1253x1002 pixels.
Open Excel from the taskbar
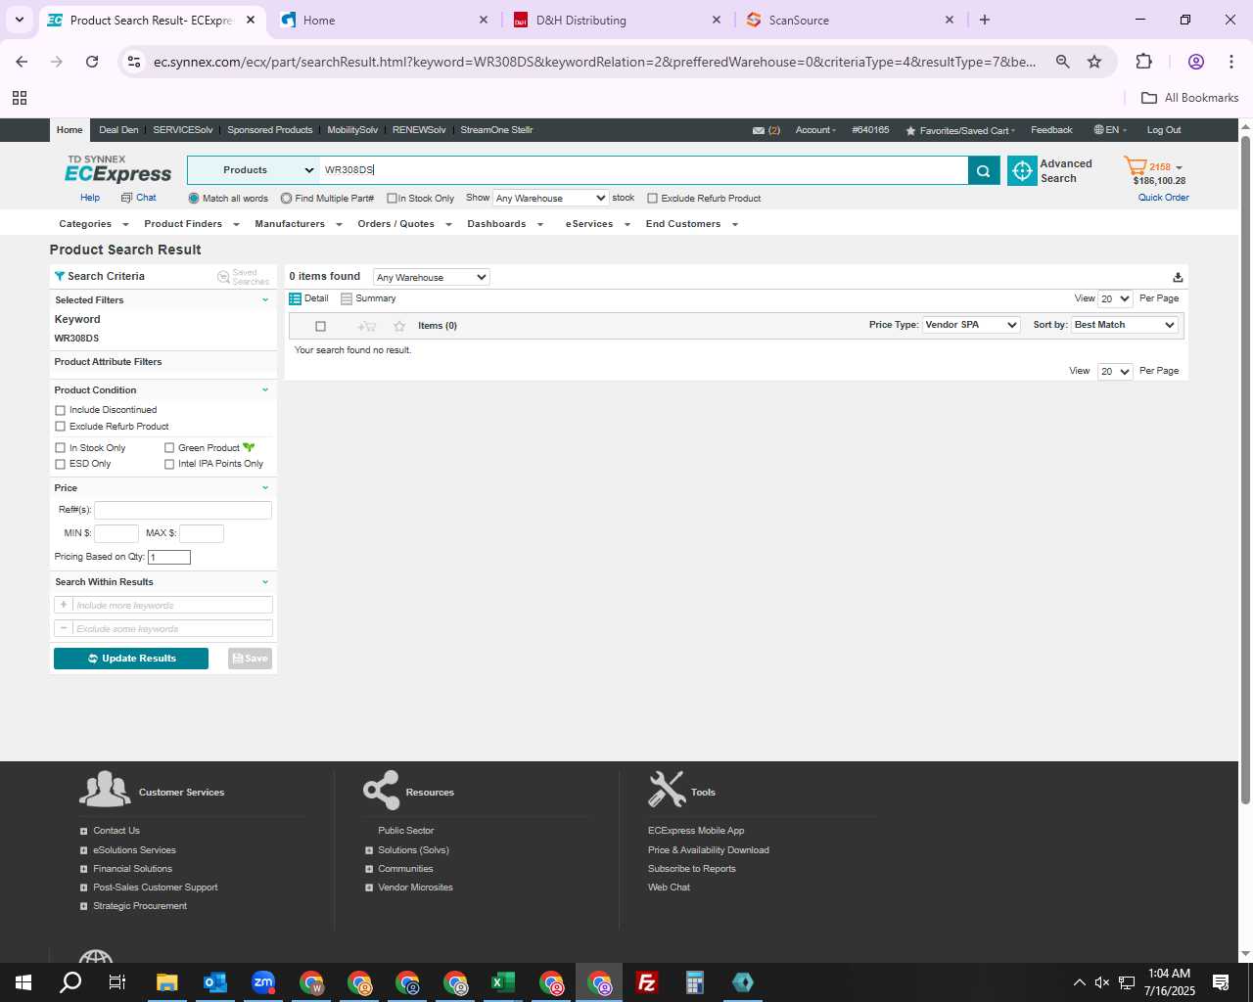(503, 982)
